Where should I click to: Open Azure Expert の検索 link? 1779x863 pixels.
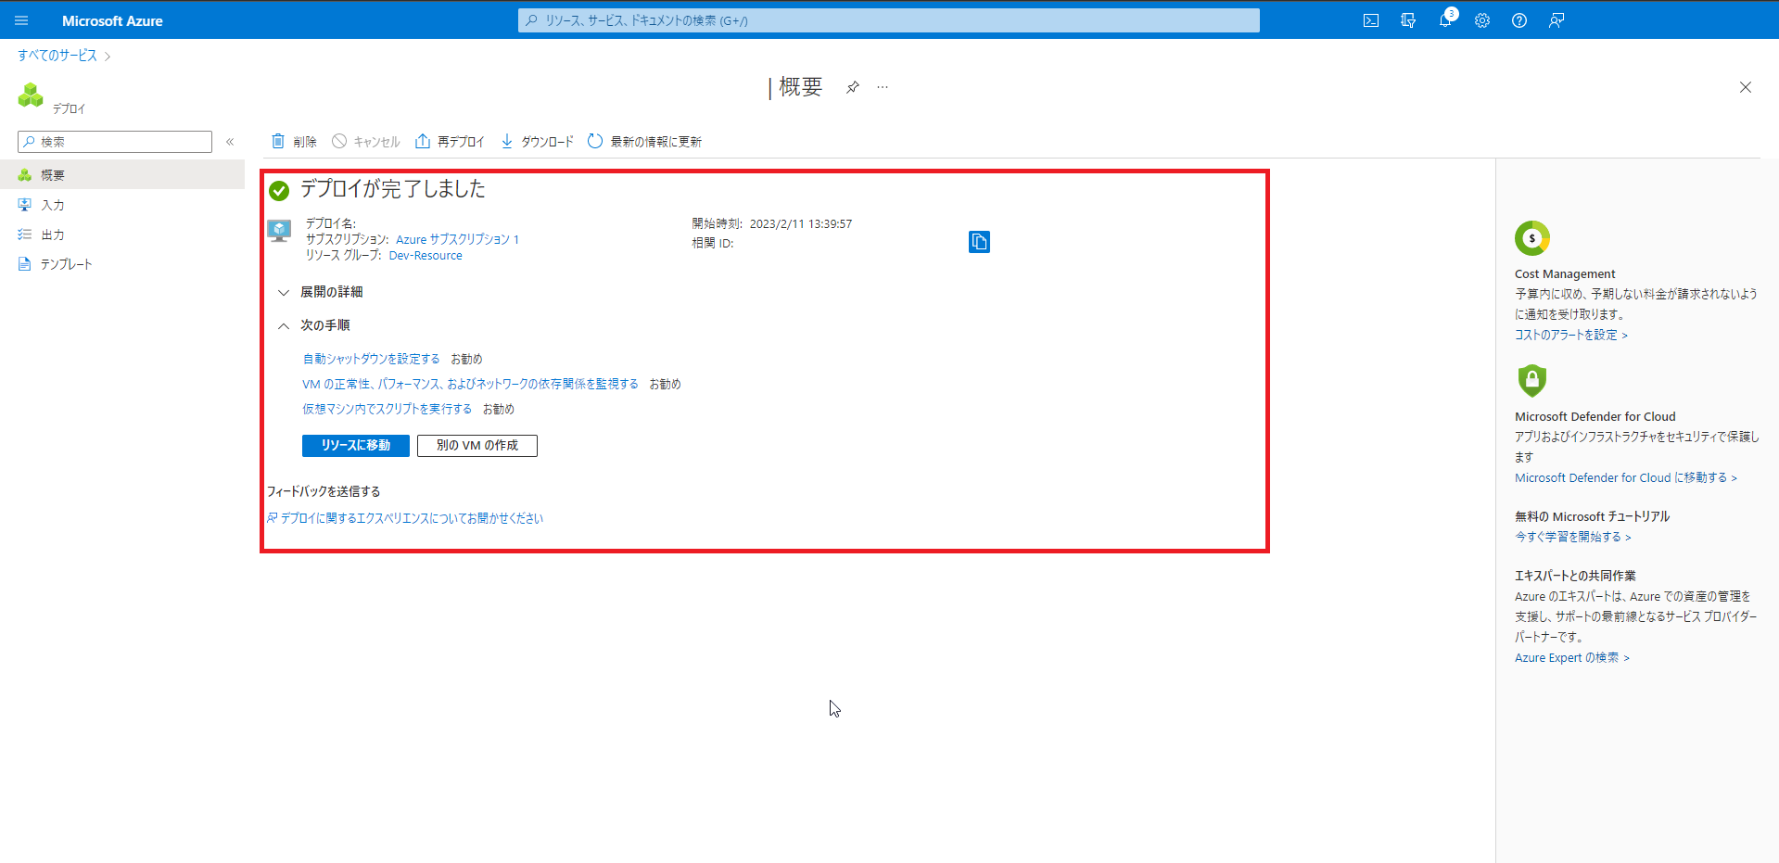1572,658
